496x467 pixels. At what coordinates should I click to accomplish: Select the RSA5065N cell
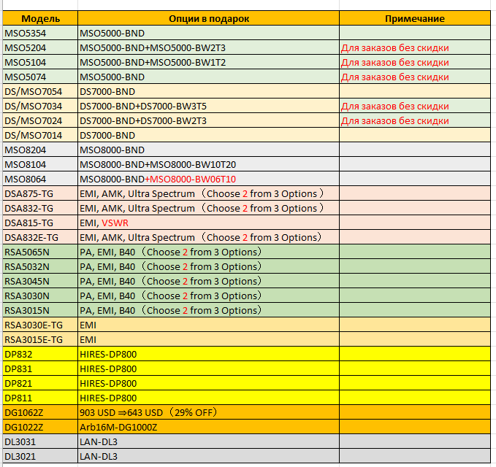[40, 252]
